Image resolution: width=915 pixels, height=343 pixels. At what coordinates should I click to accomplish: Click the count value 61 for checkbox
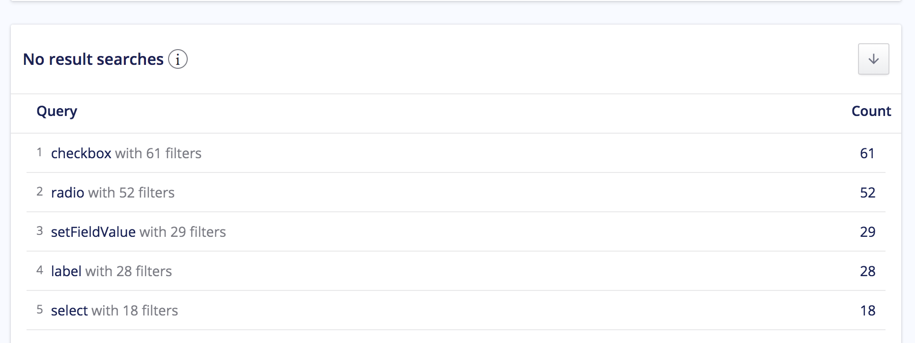point(869,153)
